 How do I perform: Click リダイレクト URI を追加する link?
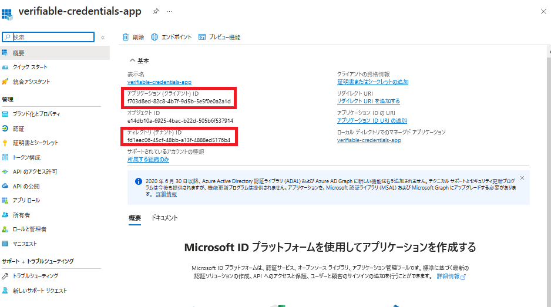(x=368, y=101)
